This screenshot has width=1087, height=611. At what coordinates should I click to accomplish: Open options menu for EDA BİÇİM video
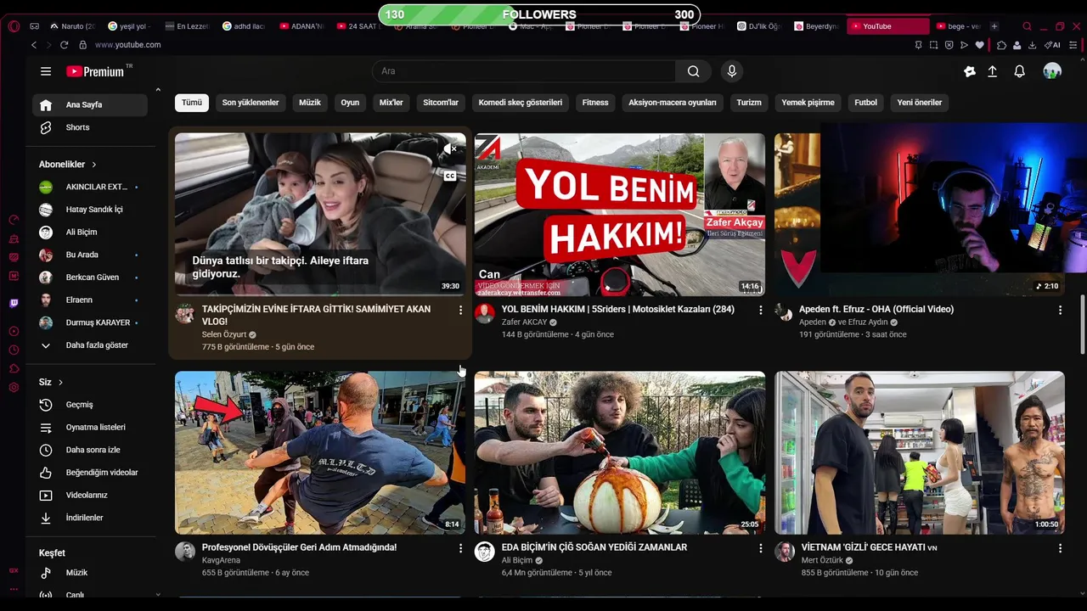point(760,549)
